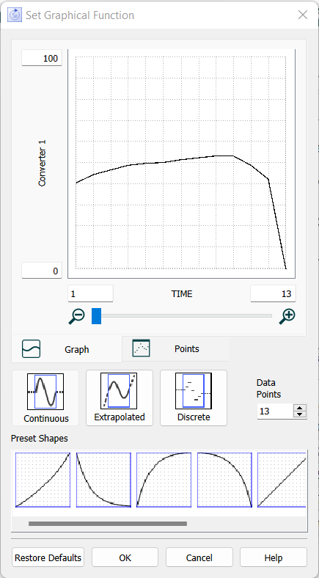Viewport: 319px width, 578px height.
Task: Switch to the Points tab
Action: coord(175,348)
